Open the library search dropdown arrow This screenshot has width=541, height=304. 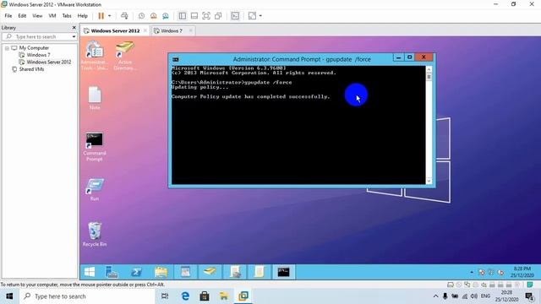[74, 36]
